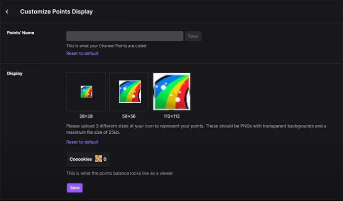Click the '112×112' size label

coord(171,116)
